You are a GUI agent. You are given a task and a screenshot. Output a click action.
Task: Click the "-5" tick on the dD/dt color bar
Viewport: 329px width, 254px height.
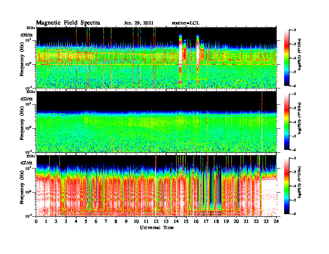point(294,136)
